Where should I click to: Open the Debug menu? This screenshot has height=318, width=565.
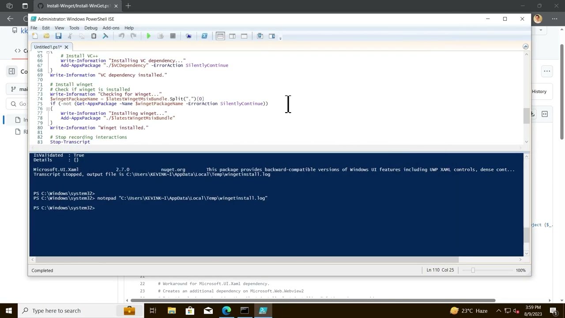pyautogui.click(x=90, y=28)
